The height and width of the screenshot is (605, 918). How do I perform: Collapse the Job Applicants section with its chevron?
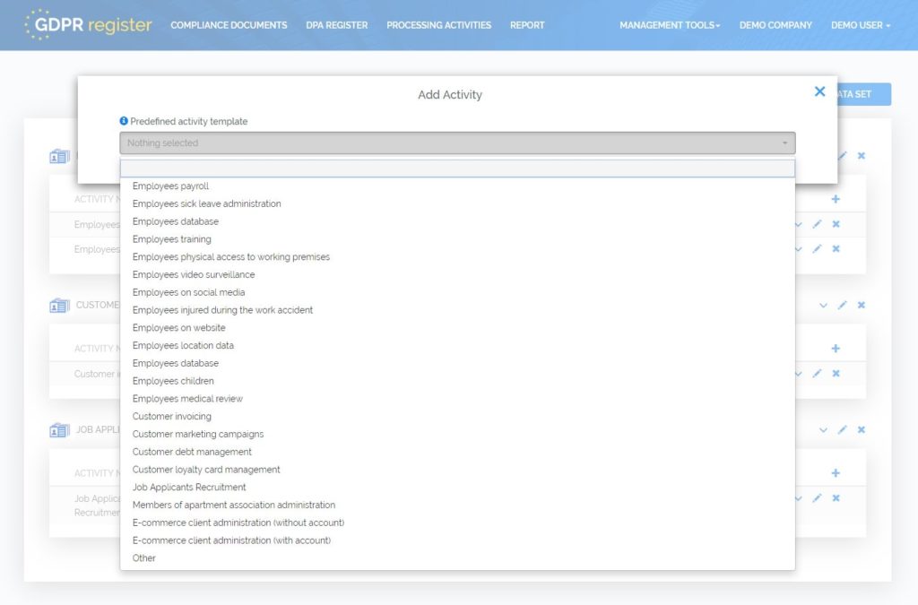[x=823, y=429]
